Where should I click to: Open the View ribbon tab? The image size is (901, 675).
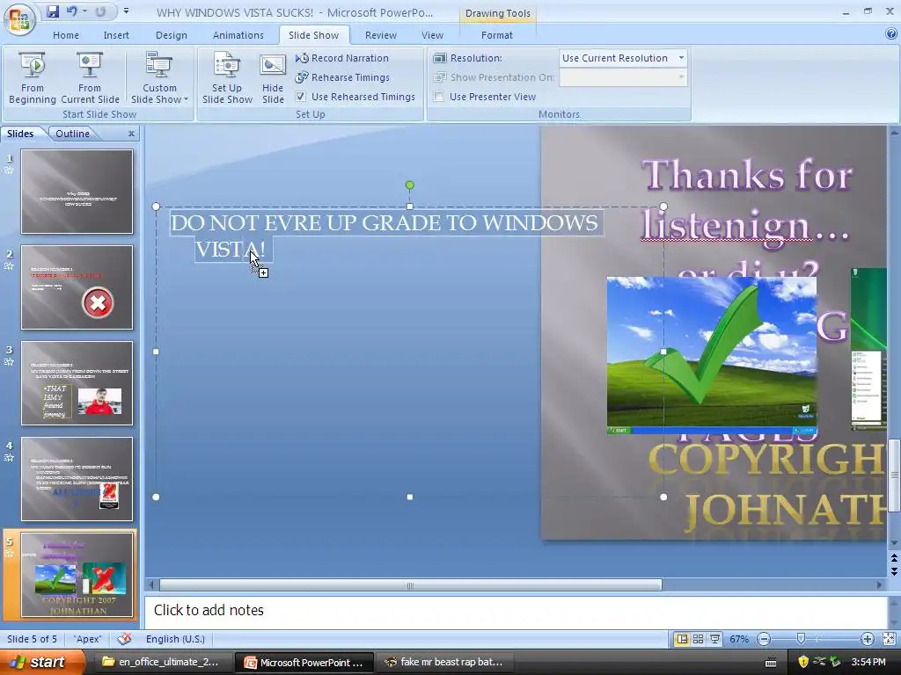432,35
